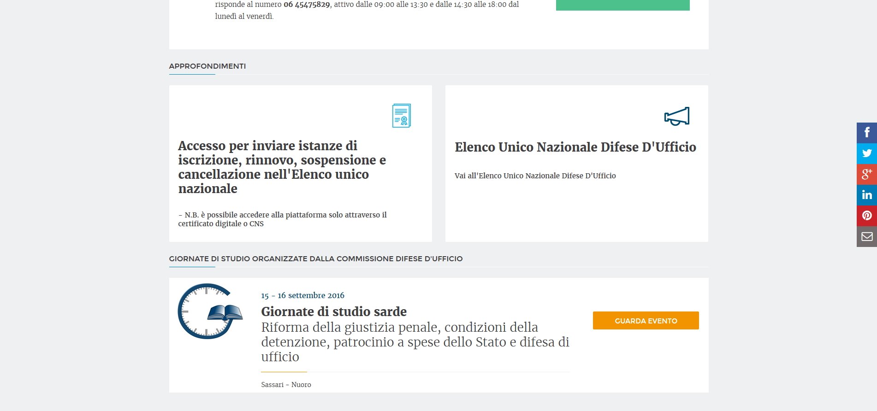Open Elenco Unico Nazionale Difese D'Ufficio heading
This screenshot has height=411, width=877.
tap(575, 147)
